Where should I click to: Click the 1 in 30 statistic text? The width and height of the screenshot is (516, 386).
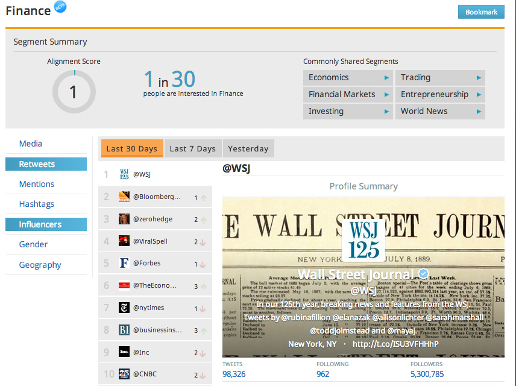[x=170, y=80]
